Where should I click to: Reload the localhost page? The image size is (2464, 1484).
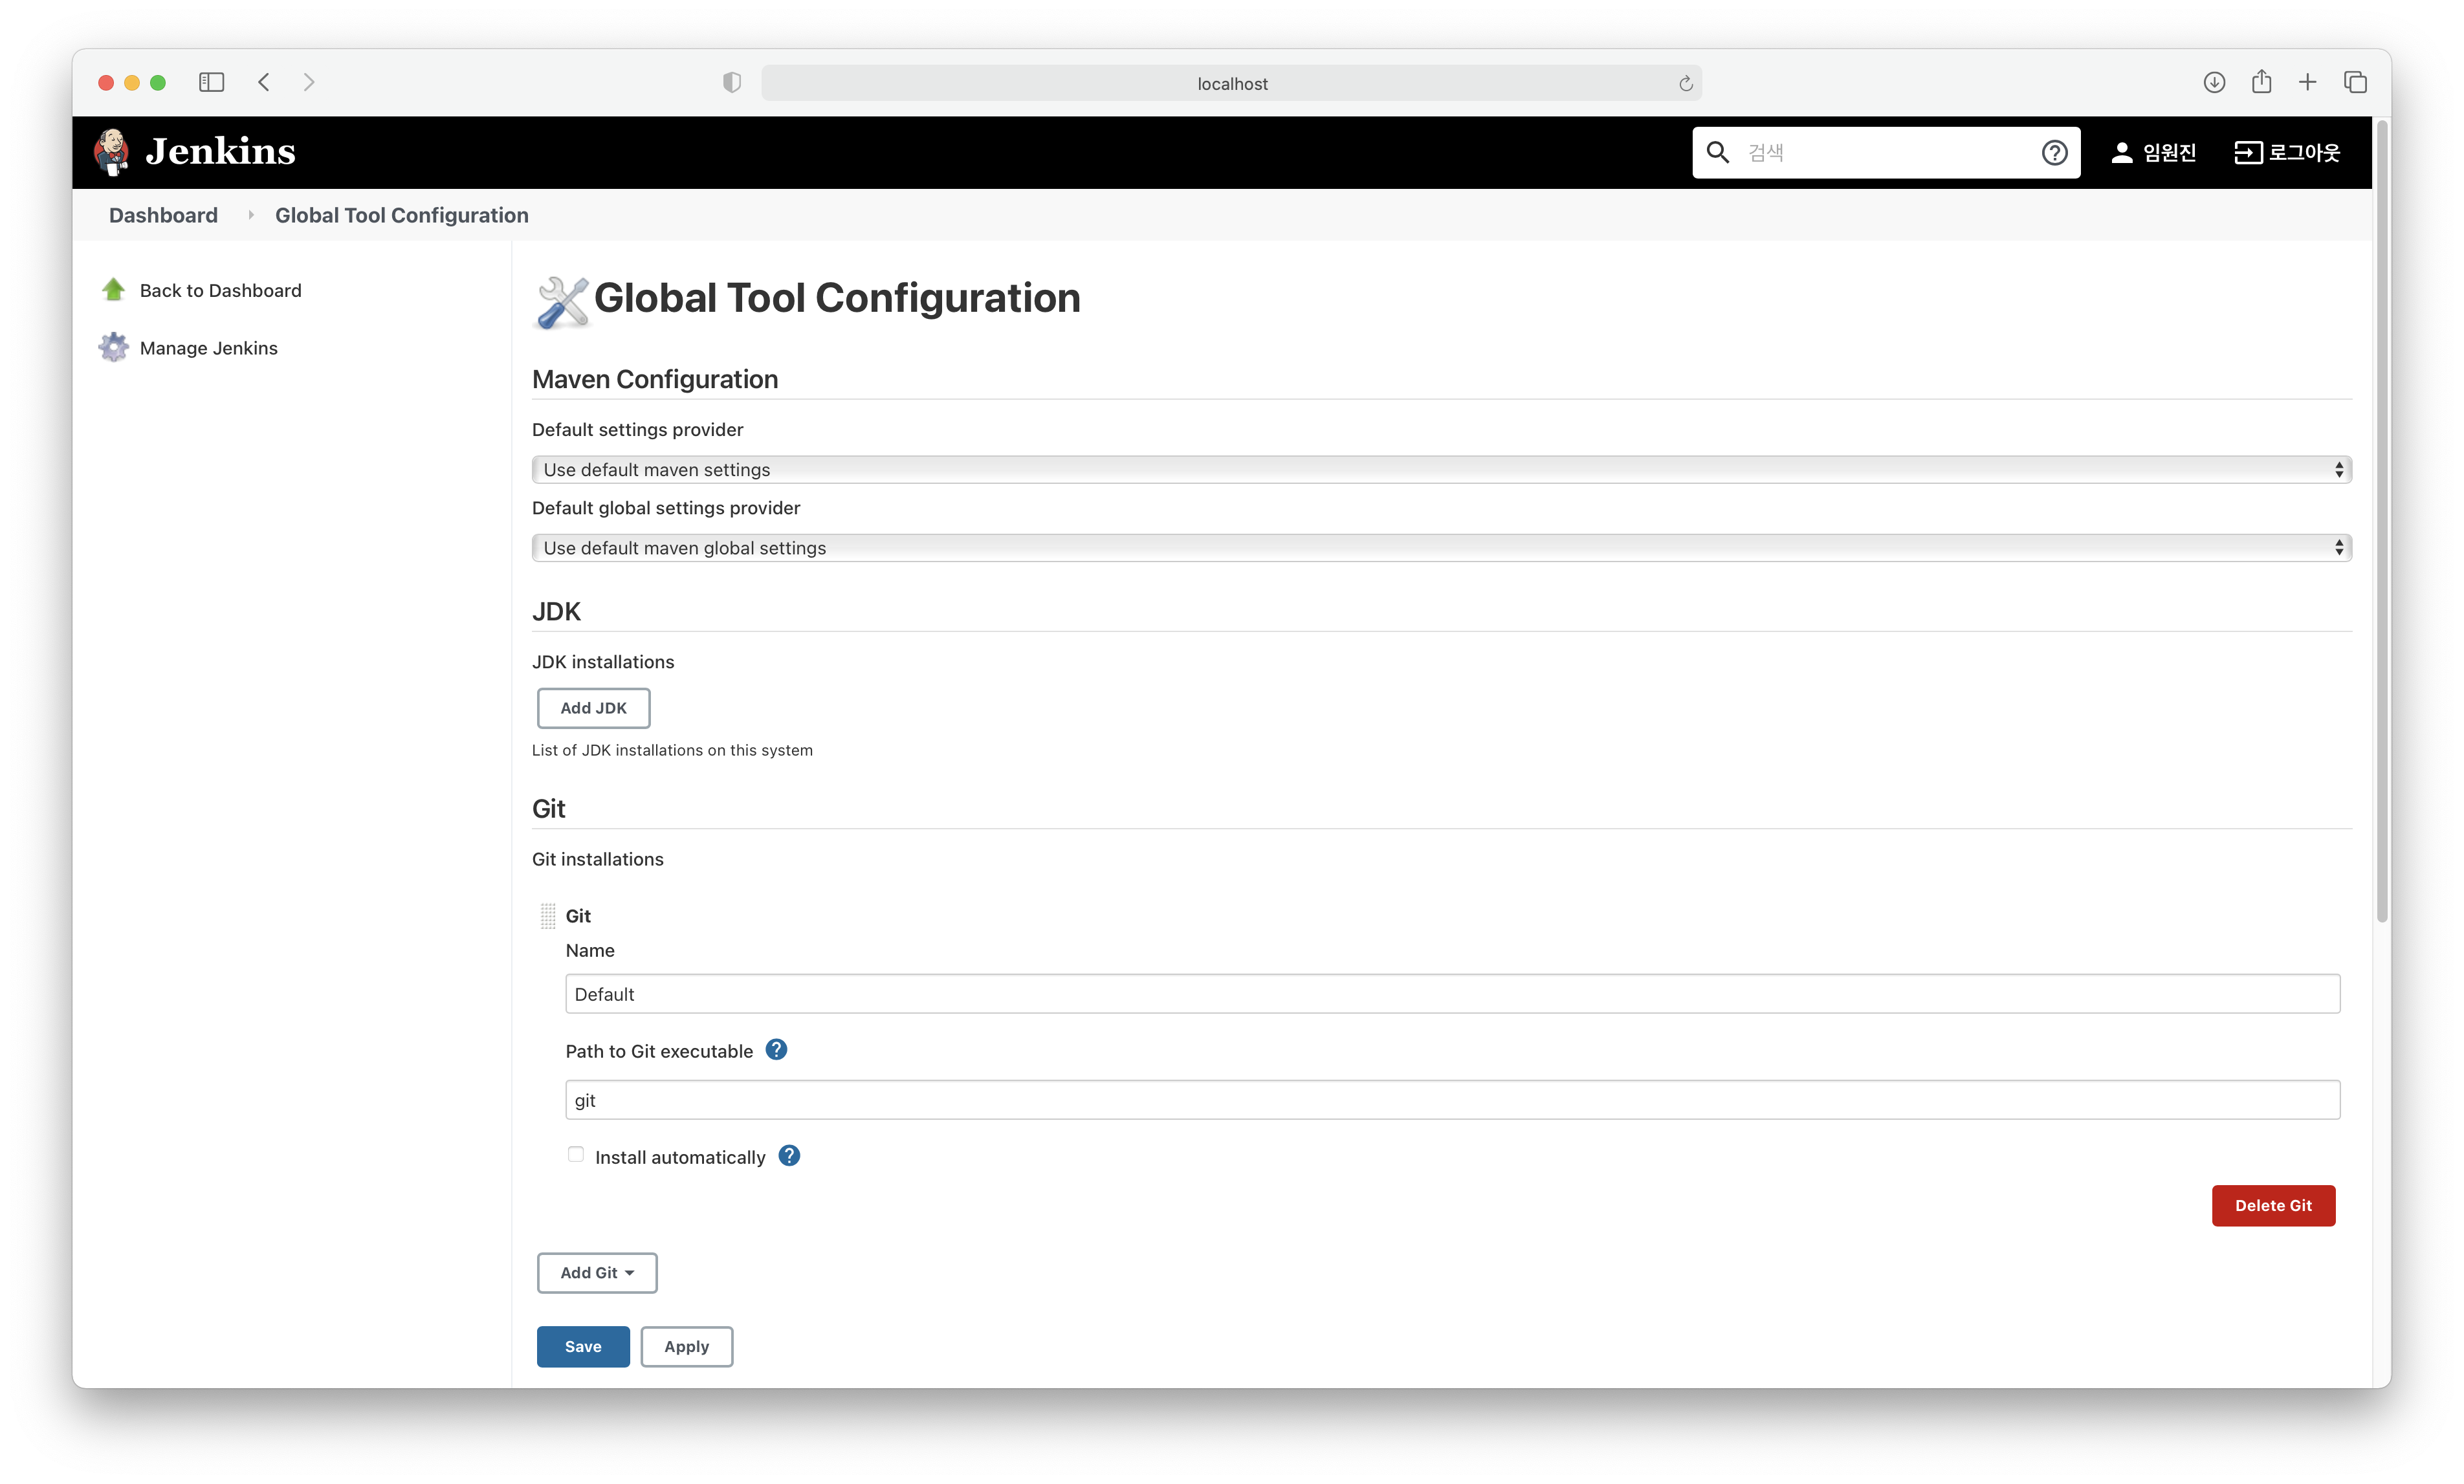click(1685, 83)
